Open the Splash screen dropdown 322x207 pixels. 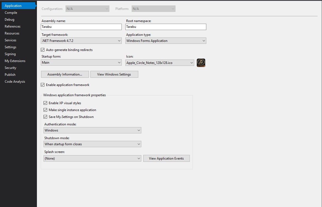click(92, 158)
